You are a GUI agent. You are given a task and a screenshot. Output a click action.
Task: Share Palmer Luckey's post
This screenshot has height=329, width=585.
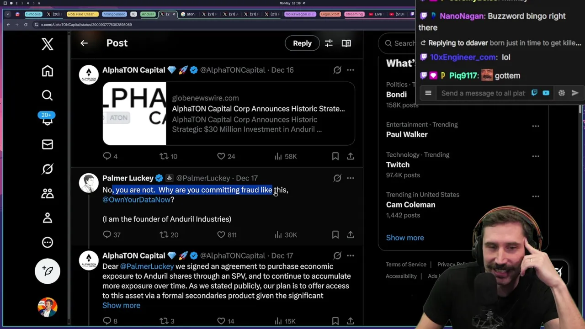[351, 235]
